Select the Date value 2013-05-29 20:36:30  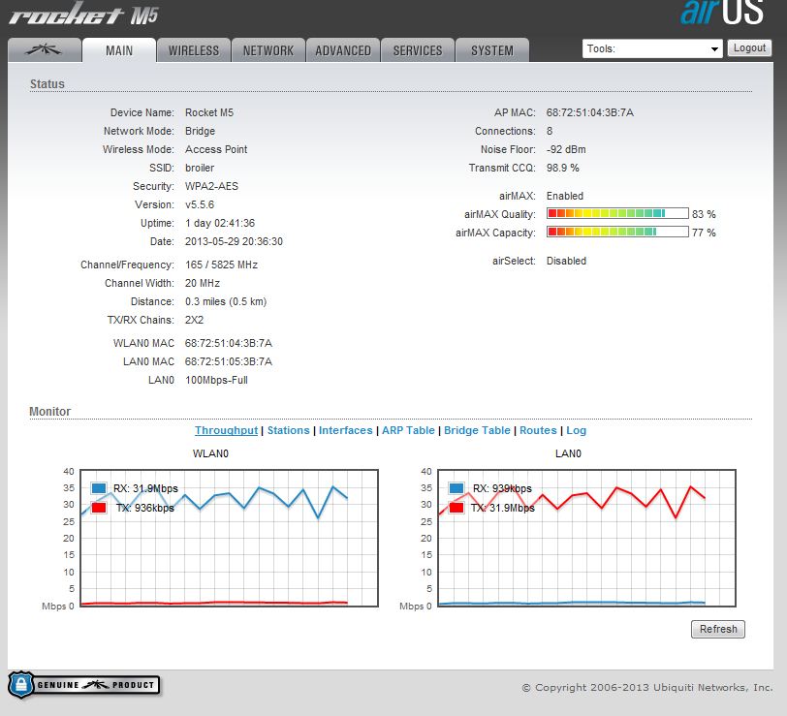234,241
